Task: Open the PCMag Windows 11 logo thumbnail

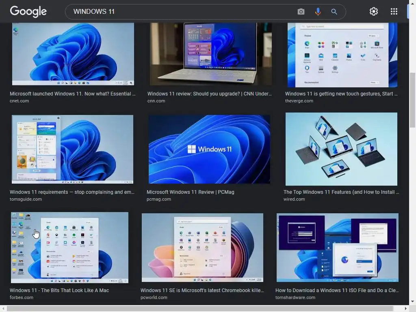Action: click(x=209, y=149)
